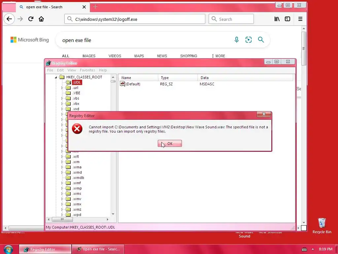Click the on-screen keyboard tray icon
The height and width of the screenshot is (254, 338).
(x=304, y=249)
